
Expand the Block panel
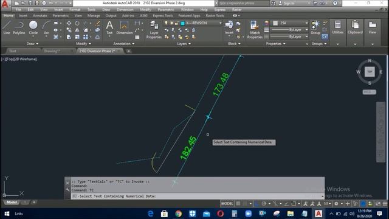(234, 44)
